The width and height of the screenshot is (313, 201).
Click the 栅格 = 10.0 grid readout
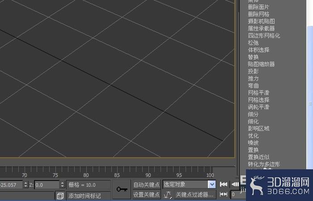click(89, 185)
